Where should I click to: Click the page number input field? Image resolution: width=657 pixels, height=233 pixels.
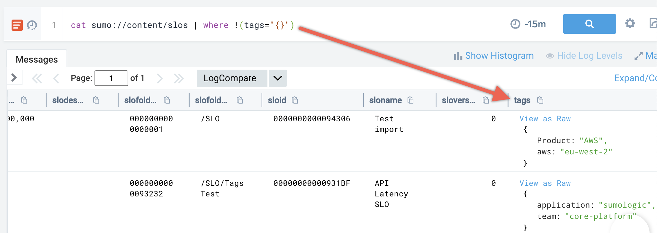[111, 78]
